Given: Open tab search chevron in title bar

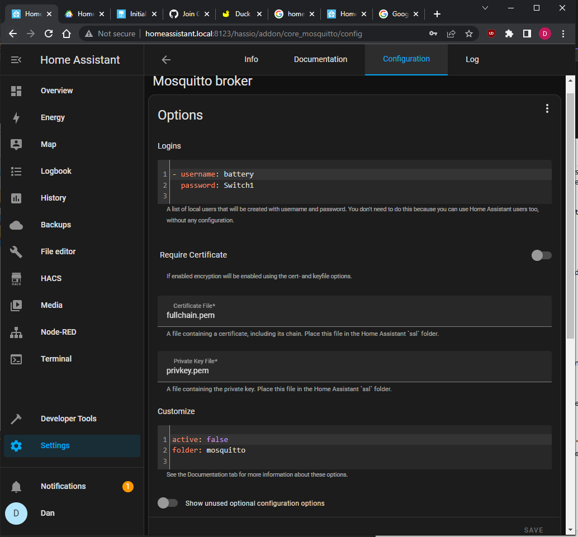Looking at the screenshot, I should click(485, 8).
